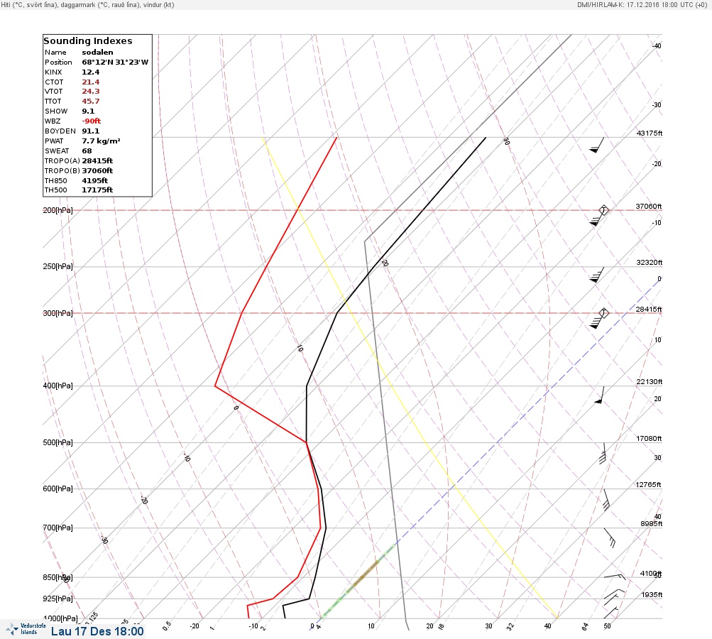Click the tropopause diamond marker at 28415ft
The height and width of the screenshot is (639, 712).
(603, 313)
